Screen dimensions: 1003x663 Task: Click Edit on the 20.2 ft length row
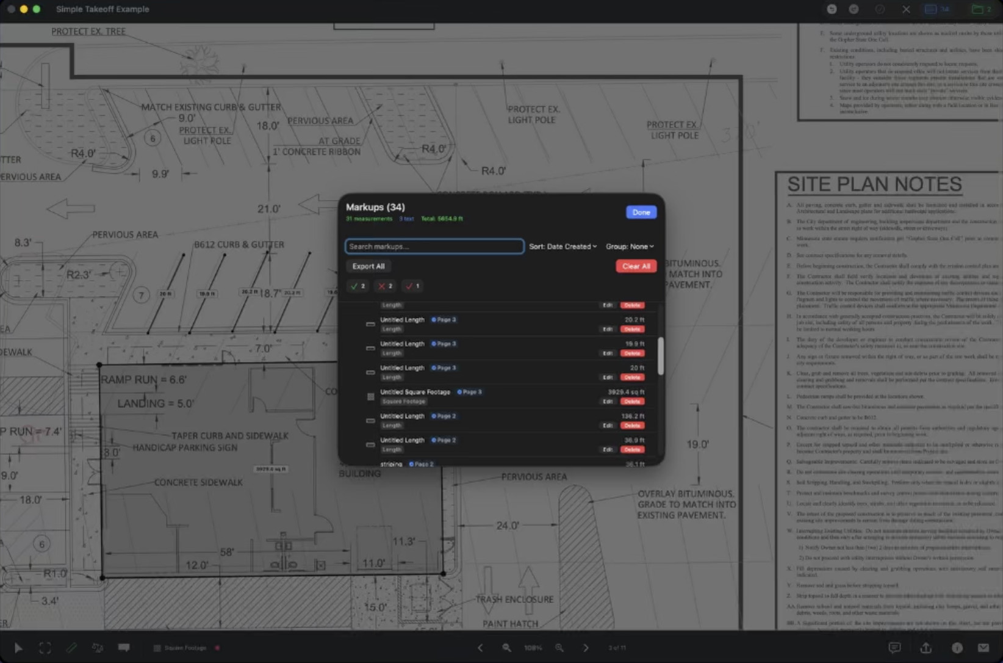608,329
